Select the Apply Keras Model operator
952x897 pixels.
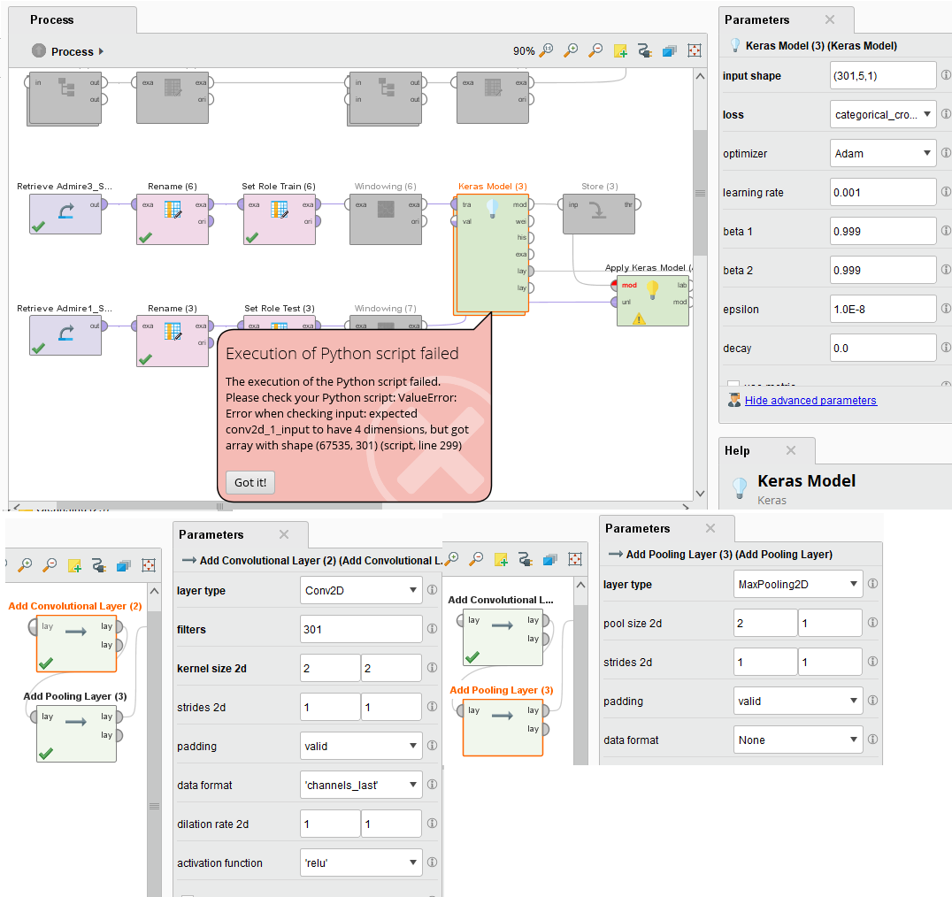tap(653, 301)
